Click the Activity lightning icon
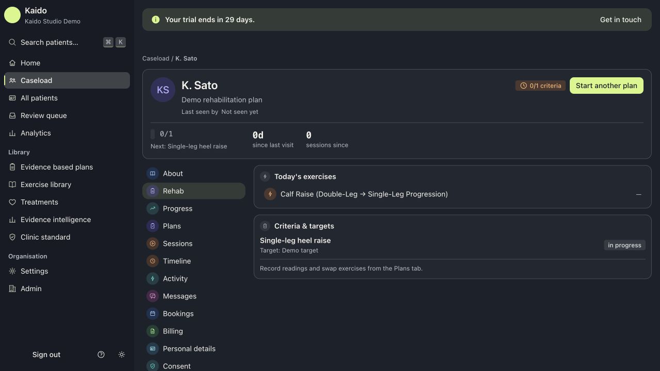 [x=153, y=279]
